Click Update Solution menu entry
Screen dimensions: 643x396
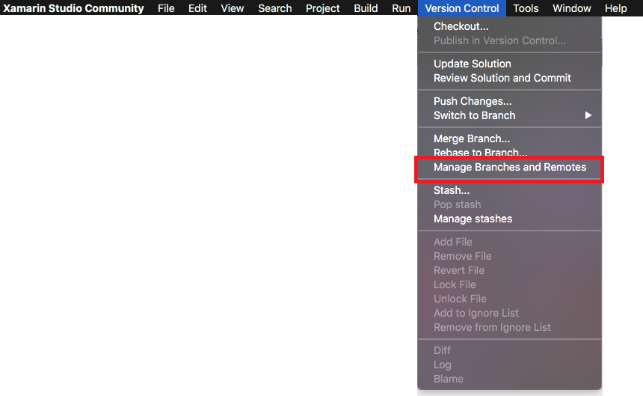pos(509,64)
